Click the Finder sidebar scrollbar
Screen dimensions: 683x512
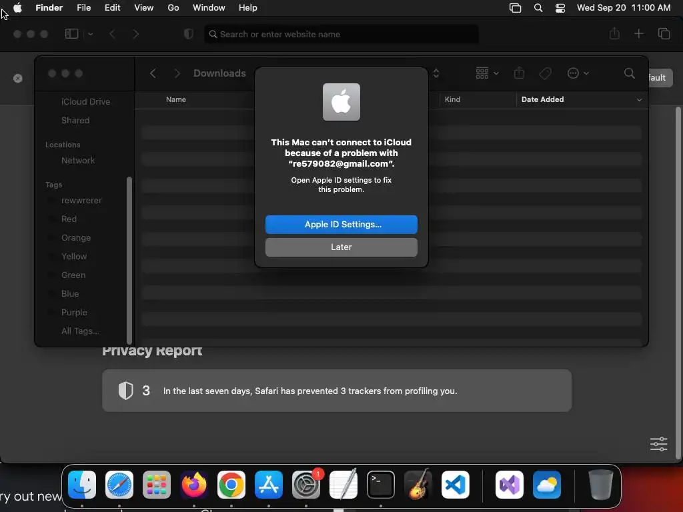coord(129,261)
